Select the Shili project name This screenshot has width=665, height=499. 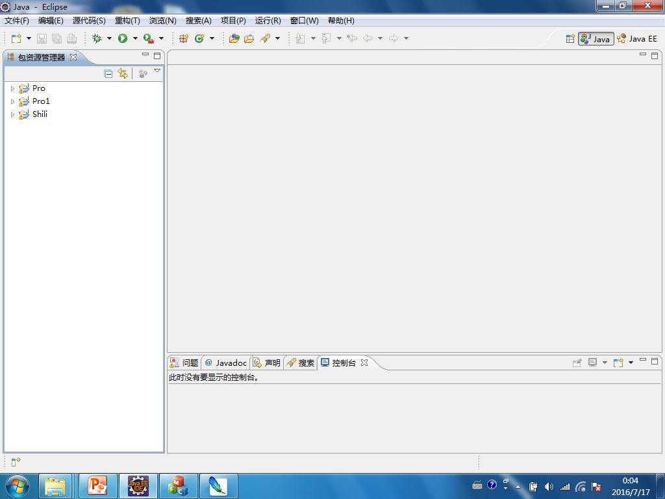point(40,114)
